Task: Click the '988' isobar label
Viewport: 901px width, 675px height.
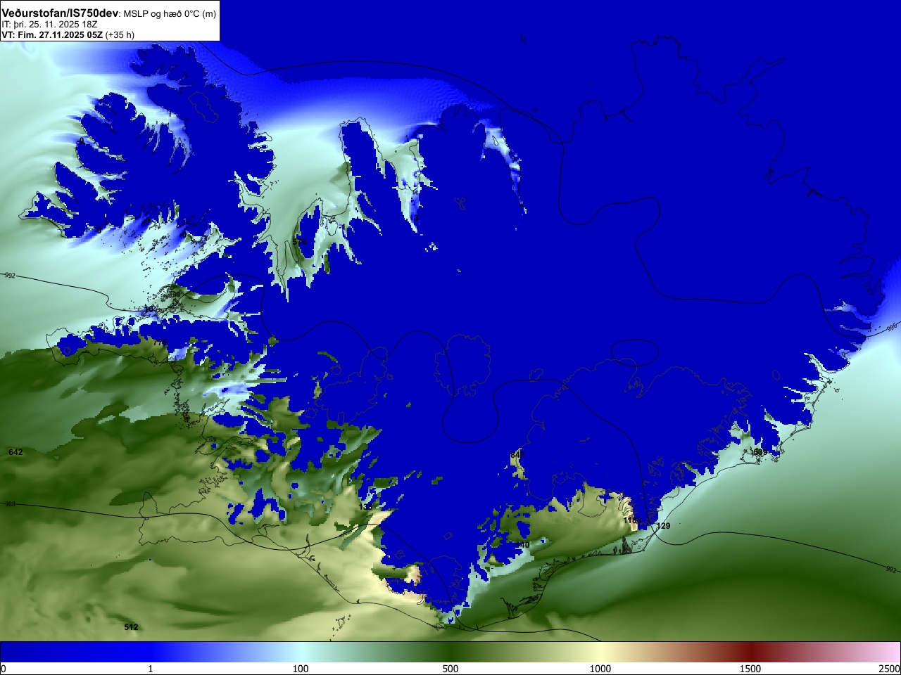Action: click(10, 504)
